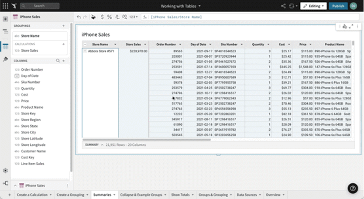Image resolution: width=364 pixels, height=199 pixels.
Task: Search columns with magnifier icon
Action: (58, 61)
